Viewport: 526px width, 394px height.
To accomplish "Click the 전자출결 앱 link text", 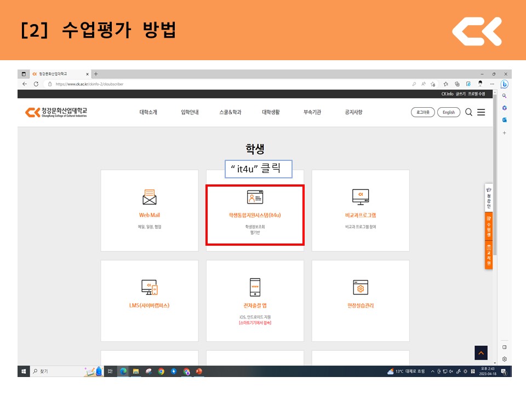I will 255,305.
